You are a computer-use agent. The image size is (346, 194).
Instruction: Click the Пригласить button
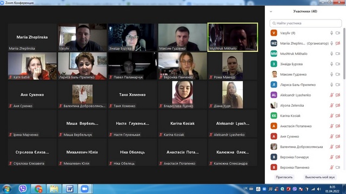(x=284, y=177)
